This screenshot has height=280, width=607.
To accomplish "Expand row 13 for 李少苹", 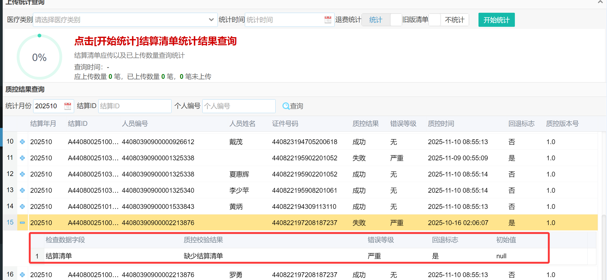I will (x=22, y=190).
